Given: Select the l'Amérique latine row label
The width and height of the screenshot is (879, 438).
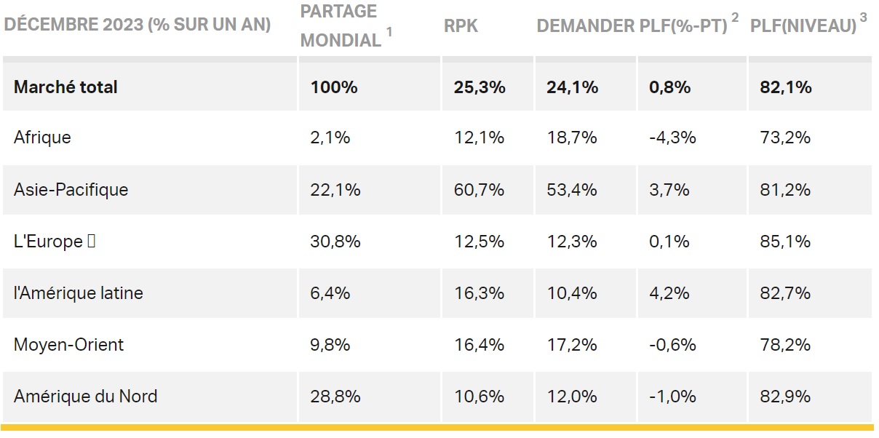Looking at the screenshot, I should click(x=78, y=293).
